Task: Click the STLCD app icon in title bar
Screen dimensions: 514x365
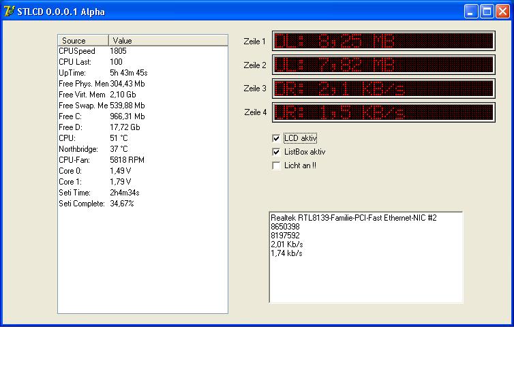Action: tap(9, 11)
